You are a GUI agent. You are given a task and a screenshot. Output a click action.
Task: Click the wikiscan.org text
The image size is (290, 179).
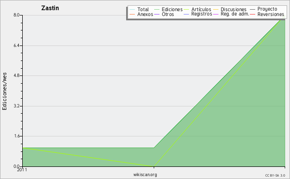[x=145, y=175]
